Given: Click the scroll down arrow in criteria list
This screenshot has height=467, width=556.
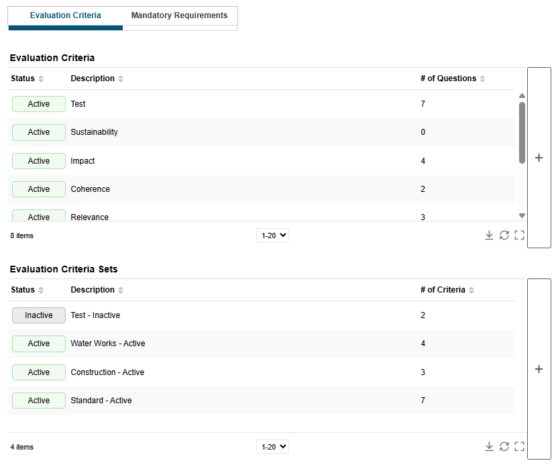Looking at the screenshot, I should tap(522, 215).
